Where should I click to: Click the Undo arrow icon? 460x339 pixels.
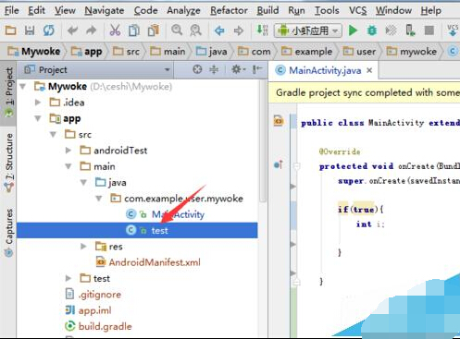pyautogui.click(x=72, y=30)
